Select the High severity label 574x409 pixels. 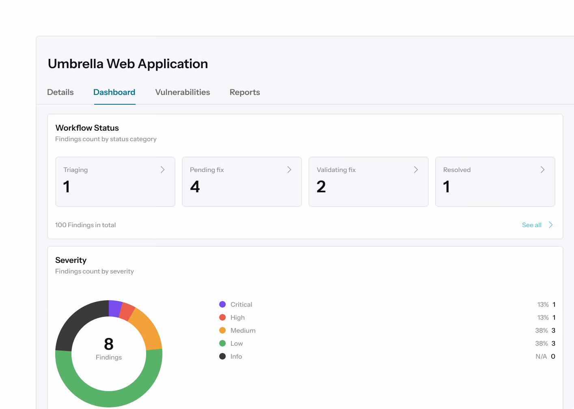(x=237, y=317)
